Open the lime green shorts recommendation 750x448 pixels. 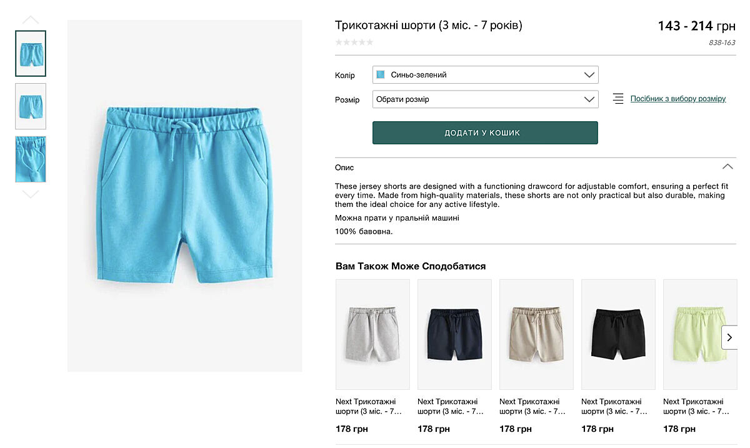coord(695,334)
